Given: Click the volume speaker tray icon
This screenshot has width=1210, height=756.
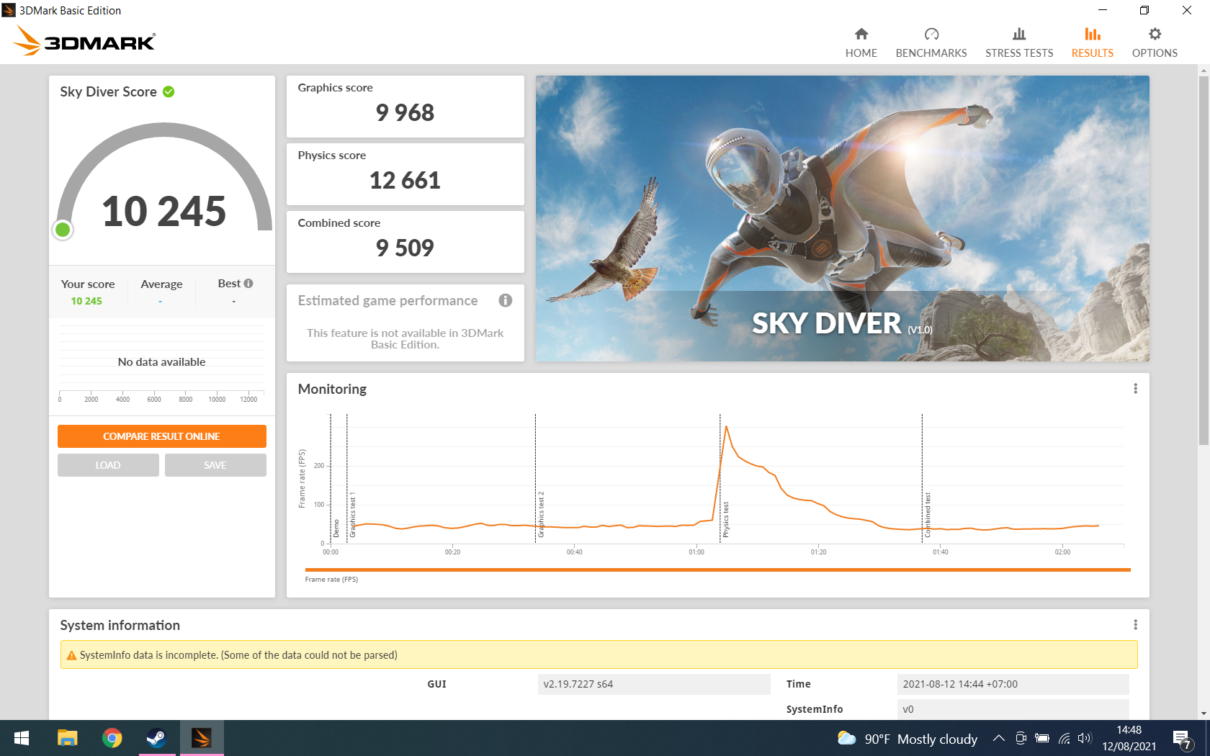Looking at the screenshot, I should click(x=1085, y=738).
